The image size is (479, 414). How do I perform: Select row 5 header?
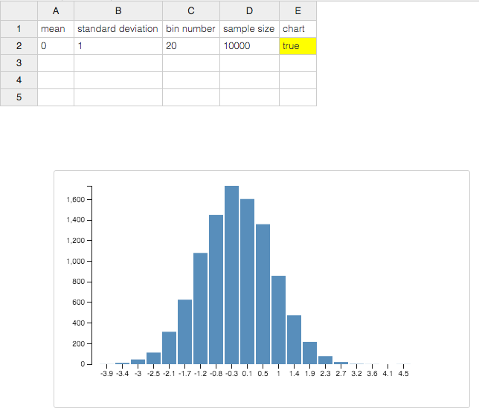tap(19, 97)
